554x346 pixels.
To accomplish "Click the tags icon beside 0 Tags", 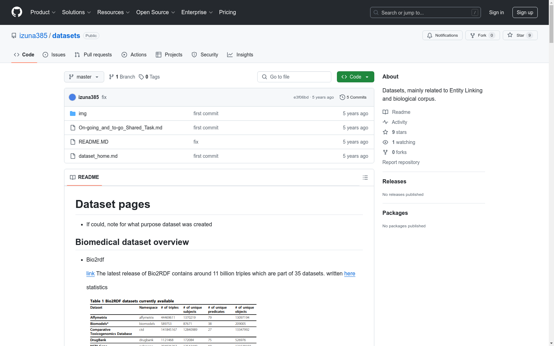I will point(141,77).
